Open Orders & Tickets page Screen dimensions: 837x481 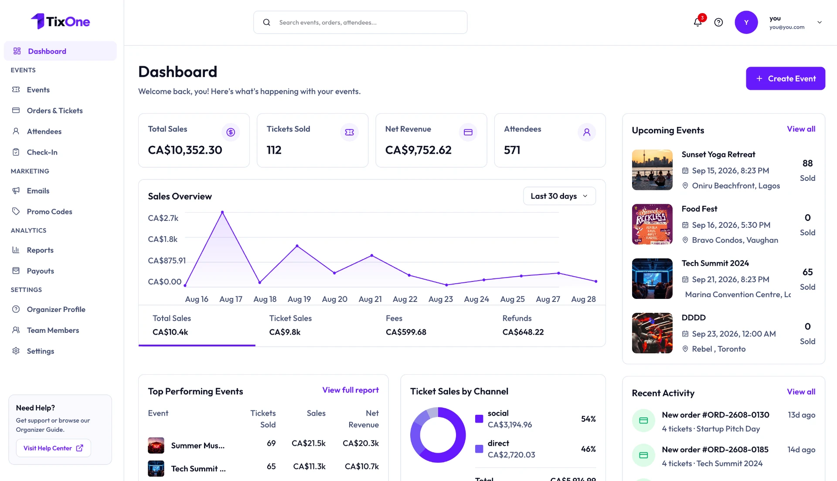pos(60,110)
